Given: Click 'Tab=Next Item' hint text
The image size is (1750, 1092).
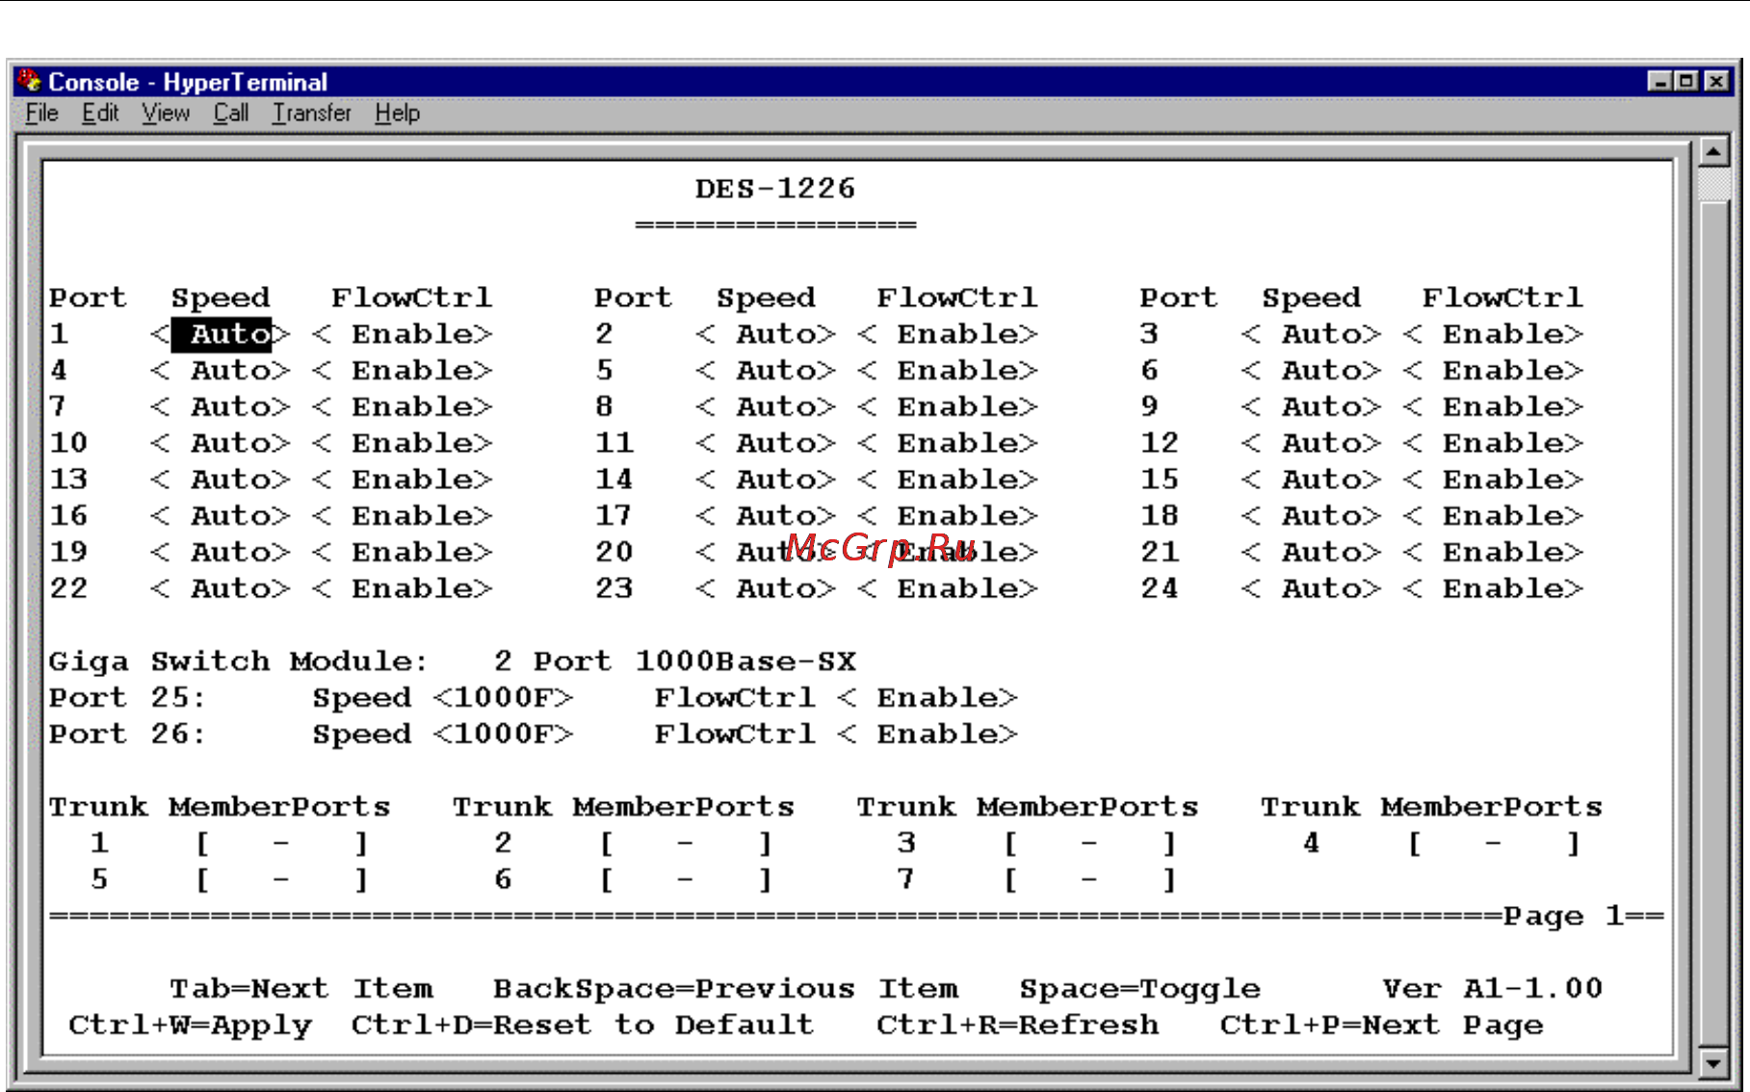Looking at the screenshot, I should coord(301,989).
